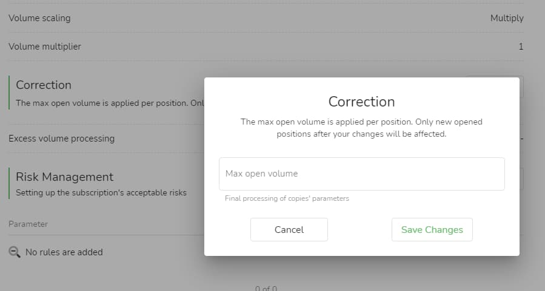Cancel the Correction dialog

(x=289, y=230)
